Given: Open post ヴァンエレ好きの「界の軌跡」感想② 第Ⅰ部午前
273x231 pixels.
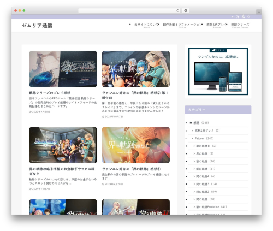Looking at the screenshot, I should point(135,96).
